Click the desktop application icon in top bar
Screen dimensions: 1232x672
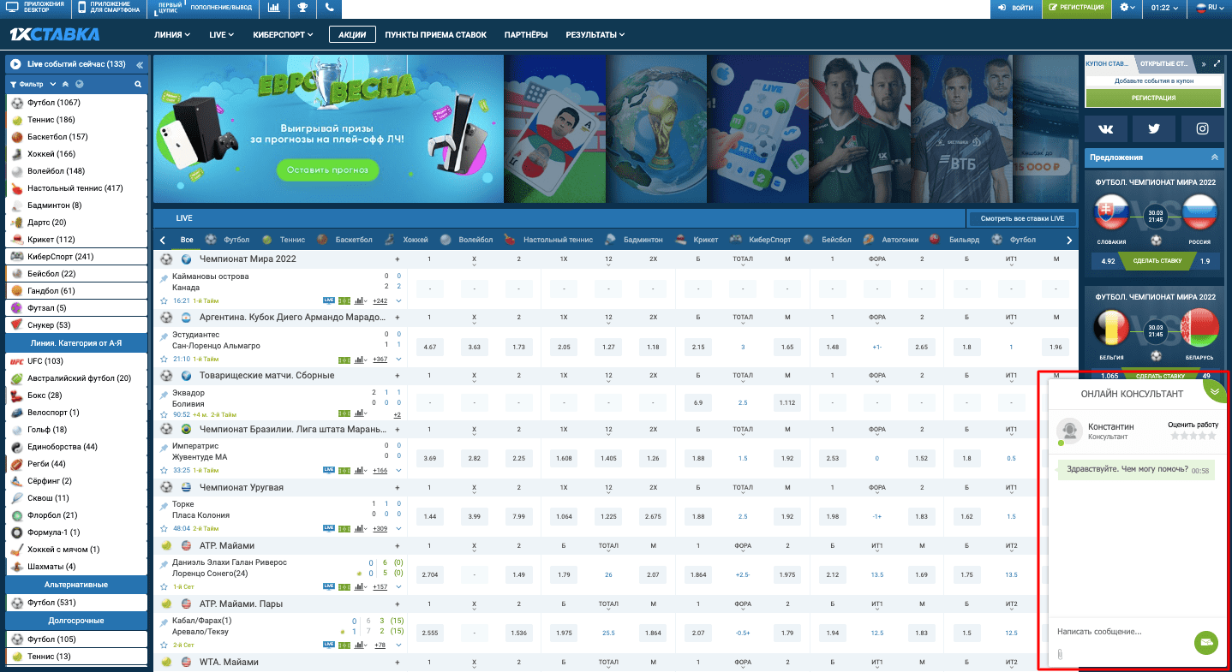12,8
